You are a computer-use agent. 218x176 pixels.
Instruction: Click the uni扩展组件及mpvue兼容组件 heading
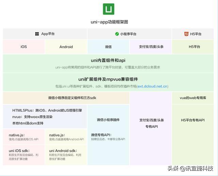[108, 79]
